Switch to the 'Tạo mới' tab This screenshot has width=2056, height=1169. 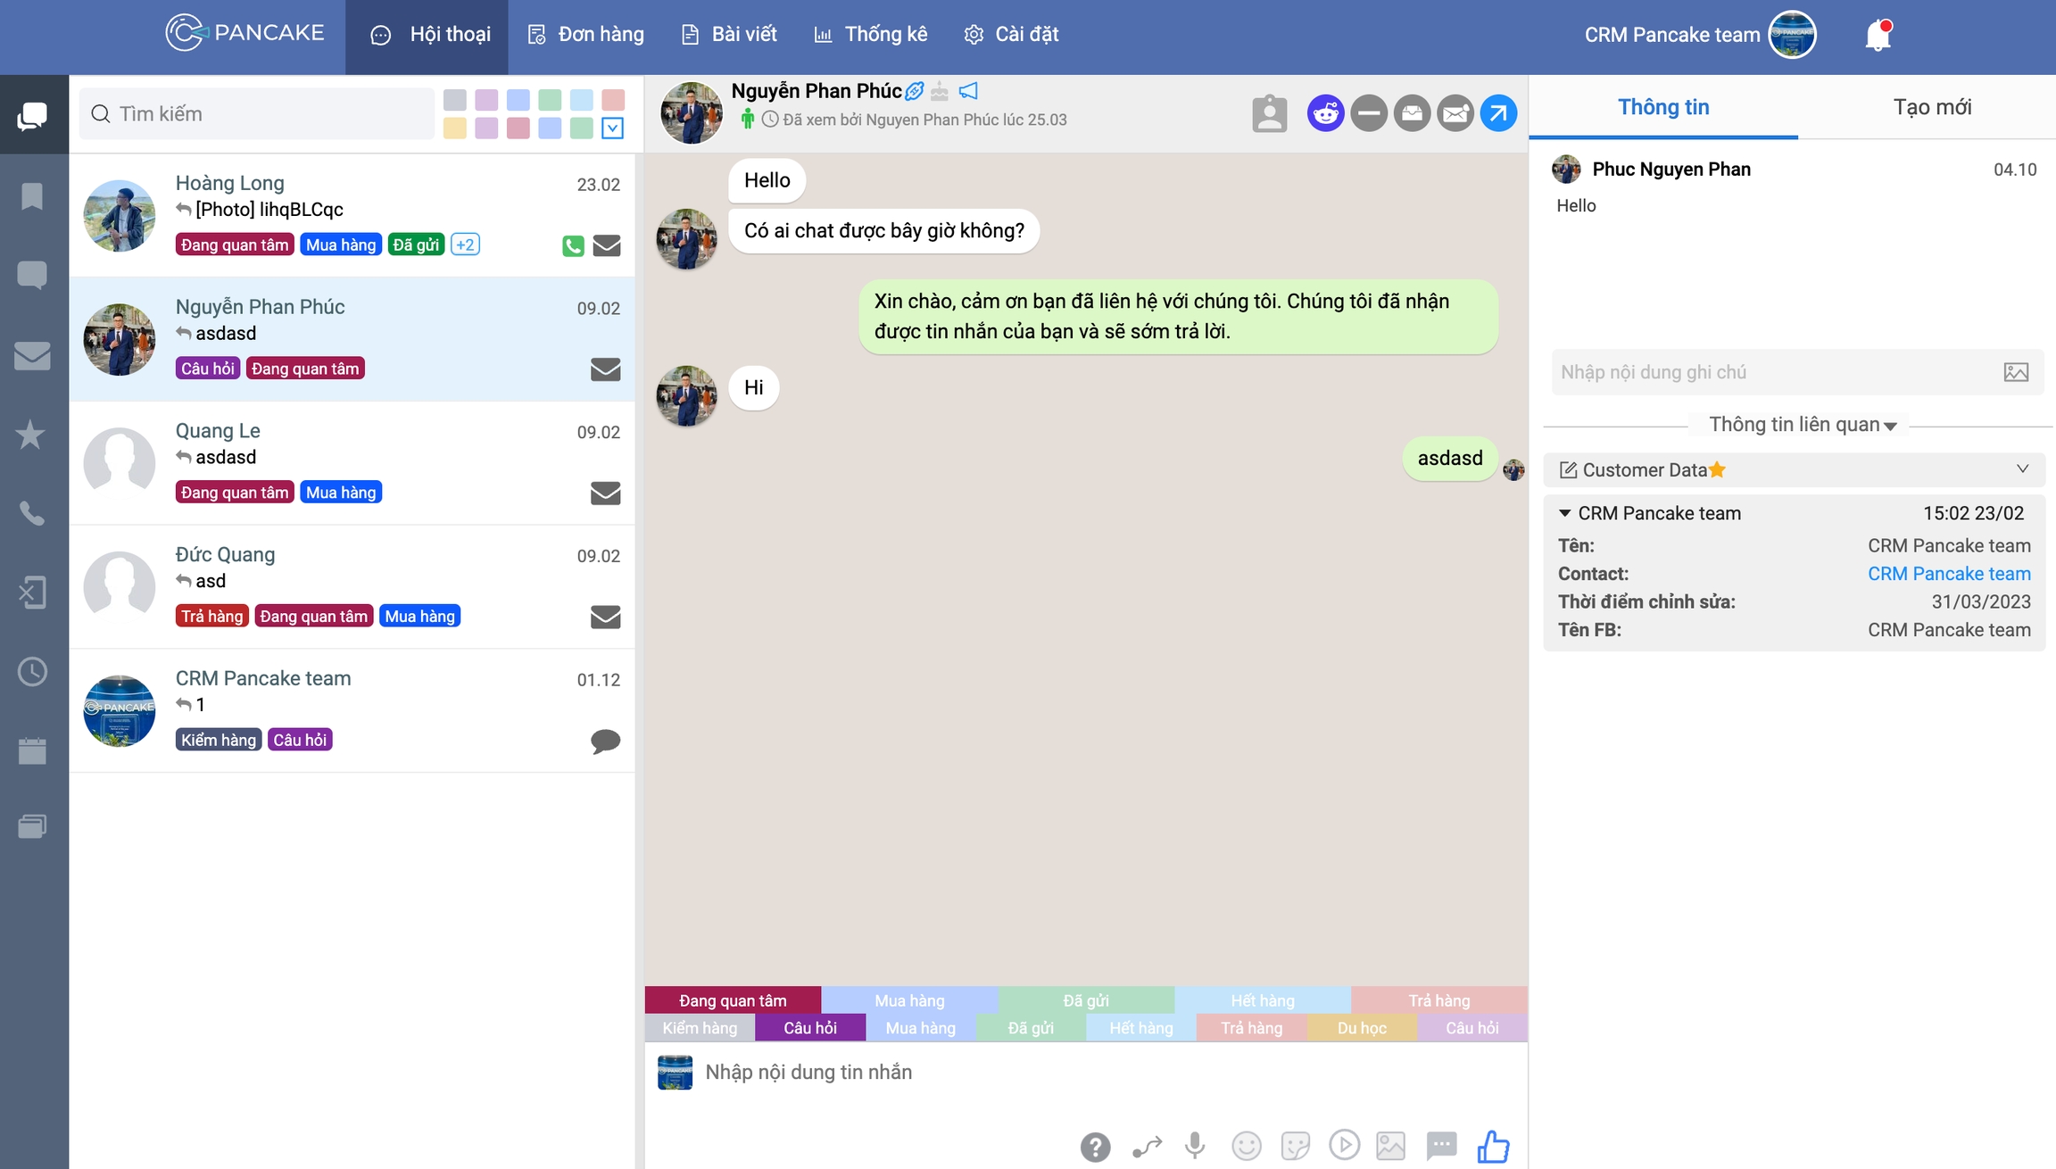pos(1931,107)
